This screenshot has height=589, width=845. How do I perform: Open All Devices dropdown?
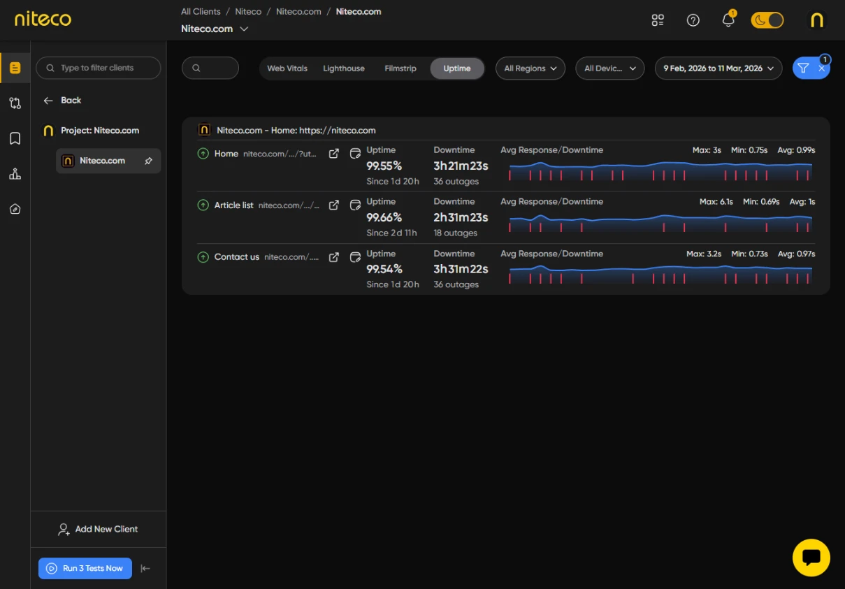[x=609, y=68]
